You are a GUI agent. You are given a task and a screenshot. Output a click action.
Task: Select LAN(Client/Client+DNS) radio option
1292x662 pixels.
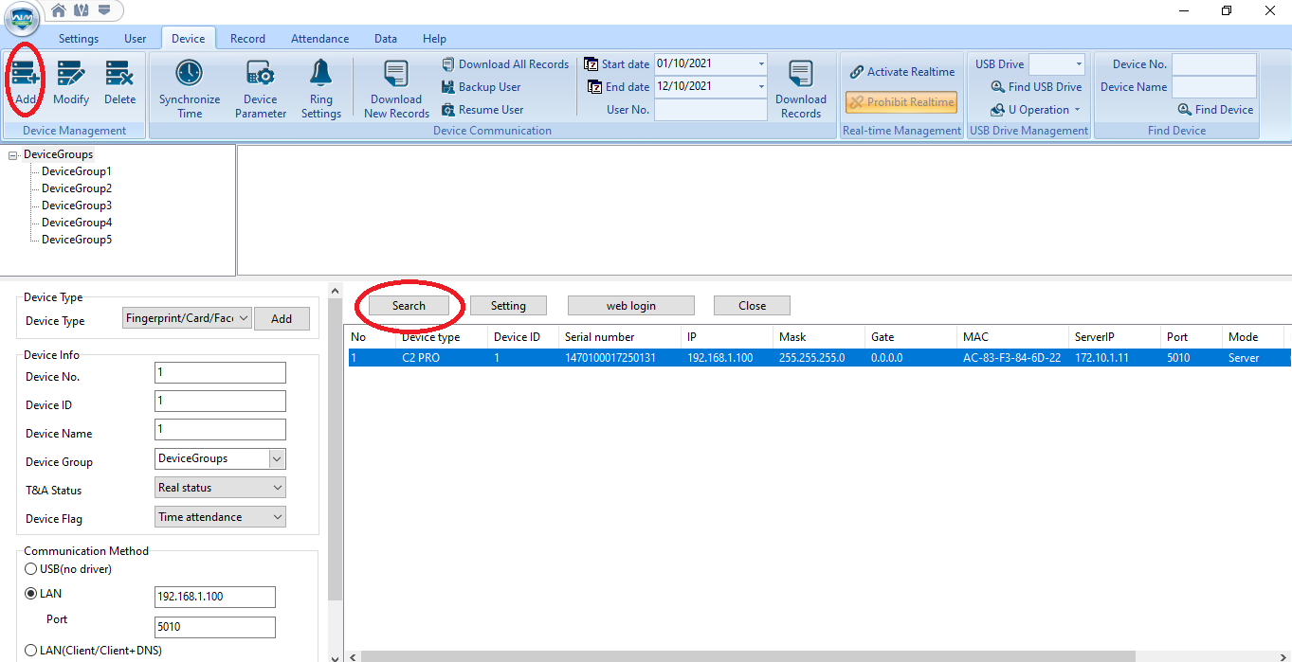tap(31, 651)
